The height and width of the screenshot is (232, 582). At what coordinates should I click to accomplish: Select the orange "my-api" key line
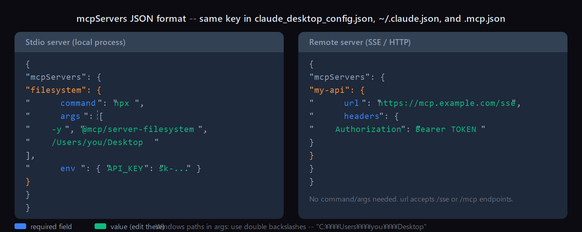click(x=337, y=90)
